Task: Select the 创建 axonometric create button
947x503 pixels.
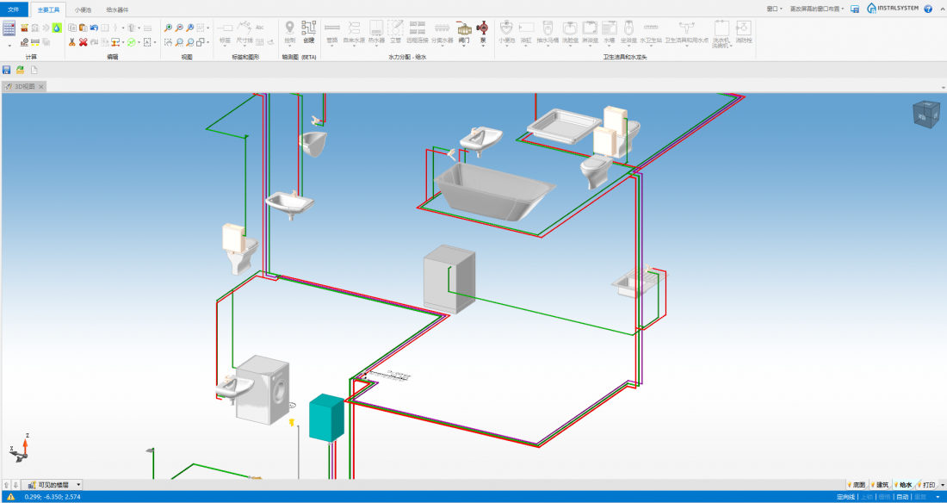Action: tap(309, 32)
